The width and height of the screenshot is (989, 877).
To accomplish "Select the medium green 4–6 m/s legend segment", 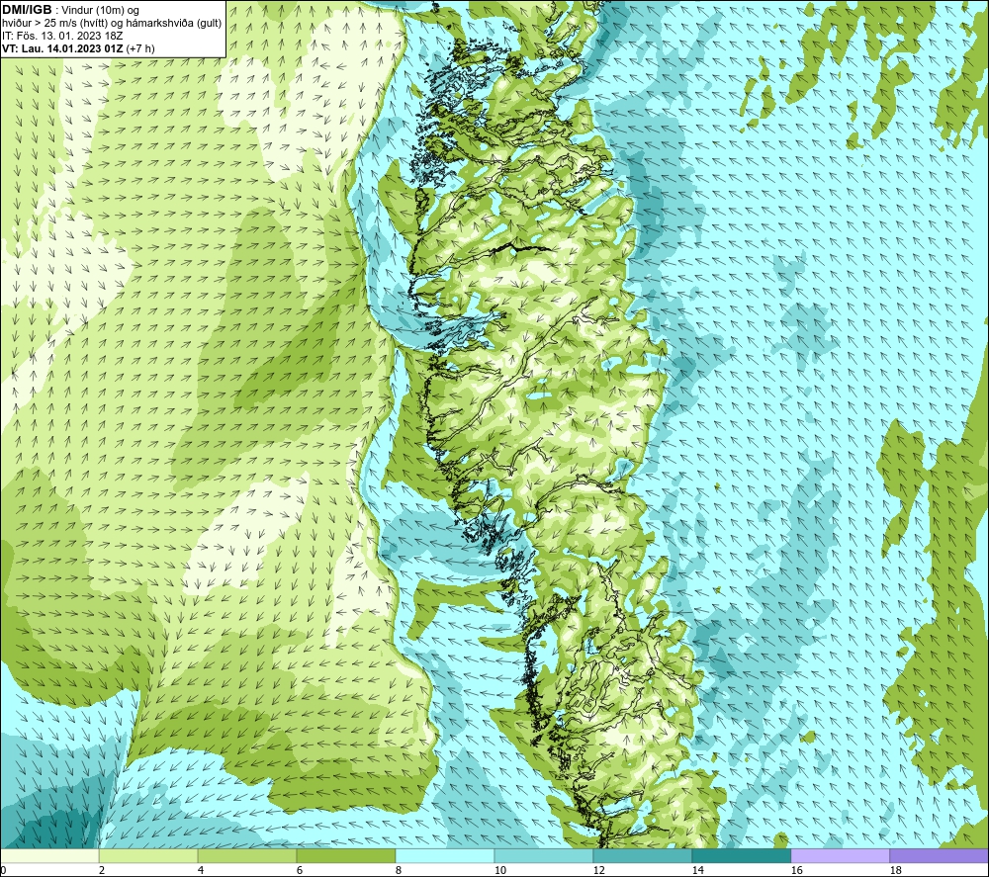I will (247, 856).
